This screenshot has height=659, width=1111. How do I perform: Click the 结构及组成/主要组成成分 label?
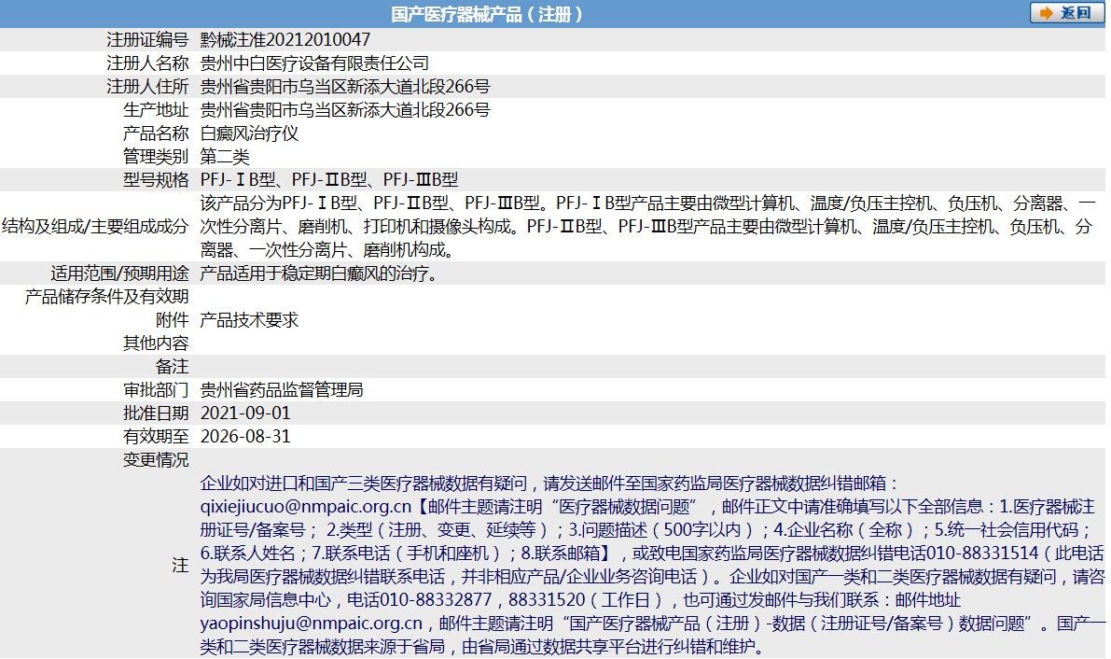point(95,226)
